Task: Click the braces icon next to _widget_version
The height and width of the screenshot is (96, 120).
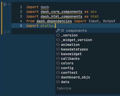Action: click(x=58, y=40)
